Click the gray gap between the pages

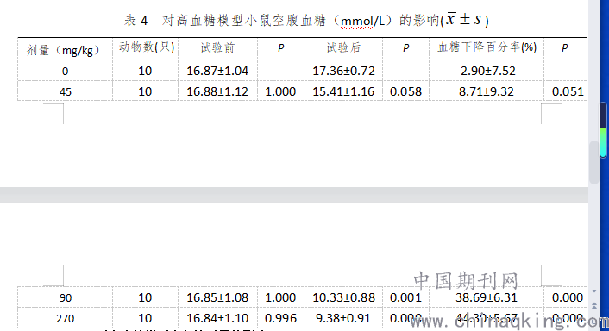(294, 195)
